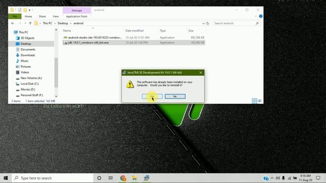Screen dimensions: 326x183
Task: Sort by Type column header
Action: pos(163,30)
